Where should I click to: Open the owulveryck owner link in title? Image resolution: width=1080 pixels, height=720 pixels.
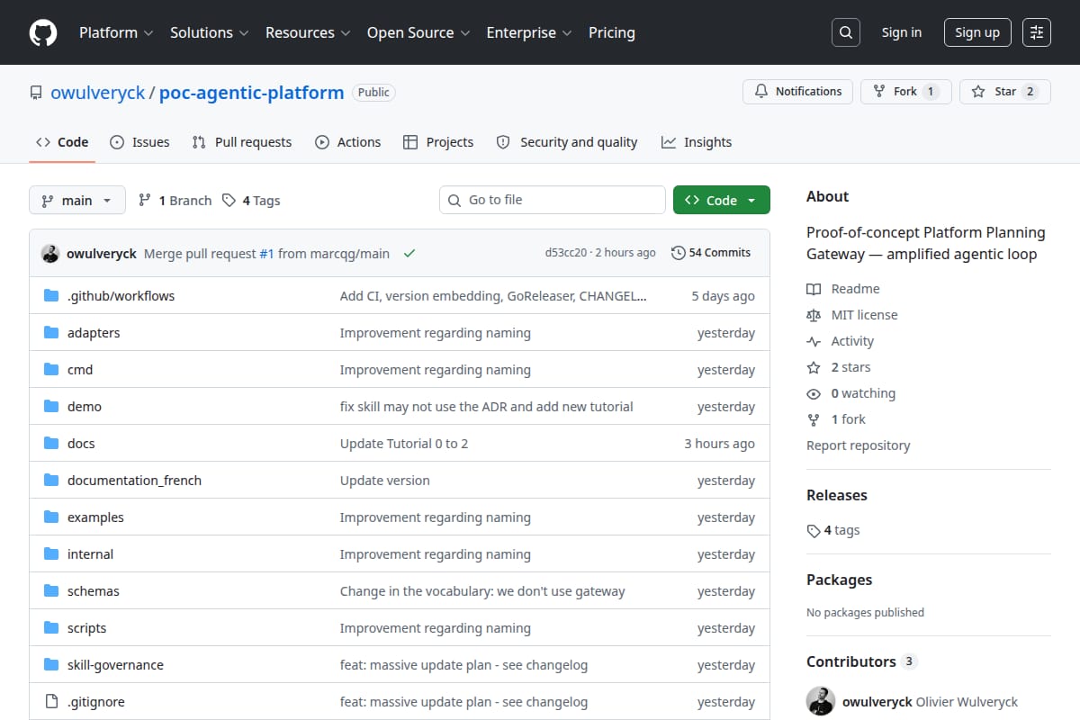point(97,93)
